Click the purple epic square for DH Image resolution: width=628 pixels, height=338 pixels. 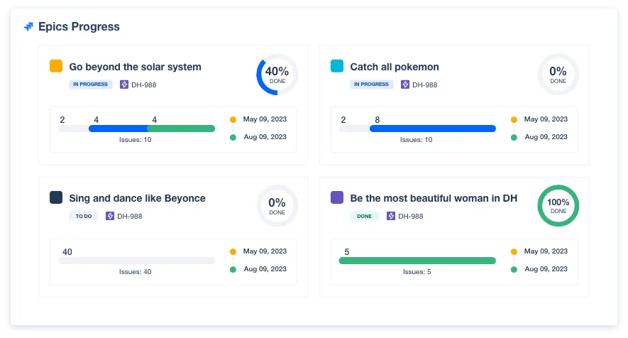click(337, 197)
